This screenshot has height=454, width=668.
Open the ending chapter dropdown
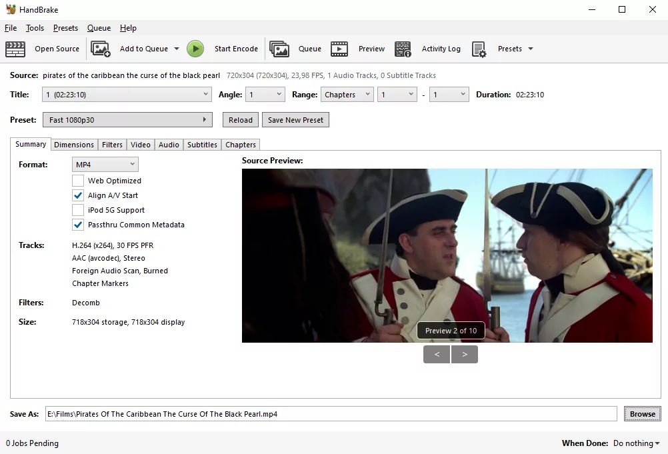pyautogui.click(x=449, y=95)
